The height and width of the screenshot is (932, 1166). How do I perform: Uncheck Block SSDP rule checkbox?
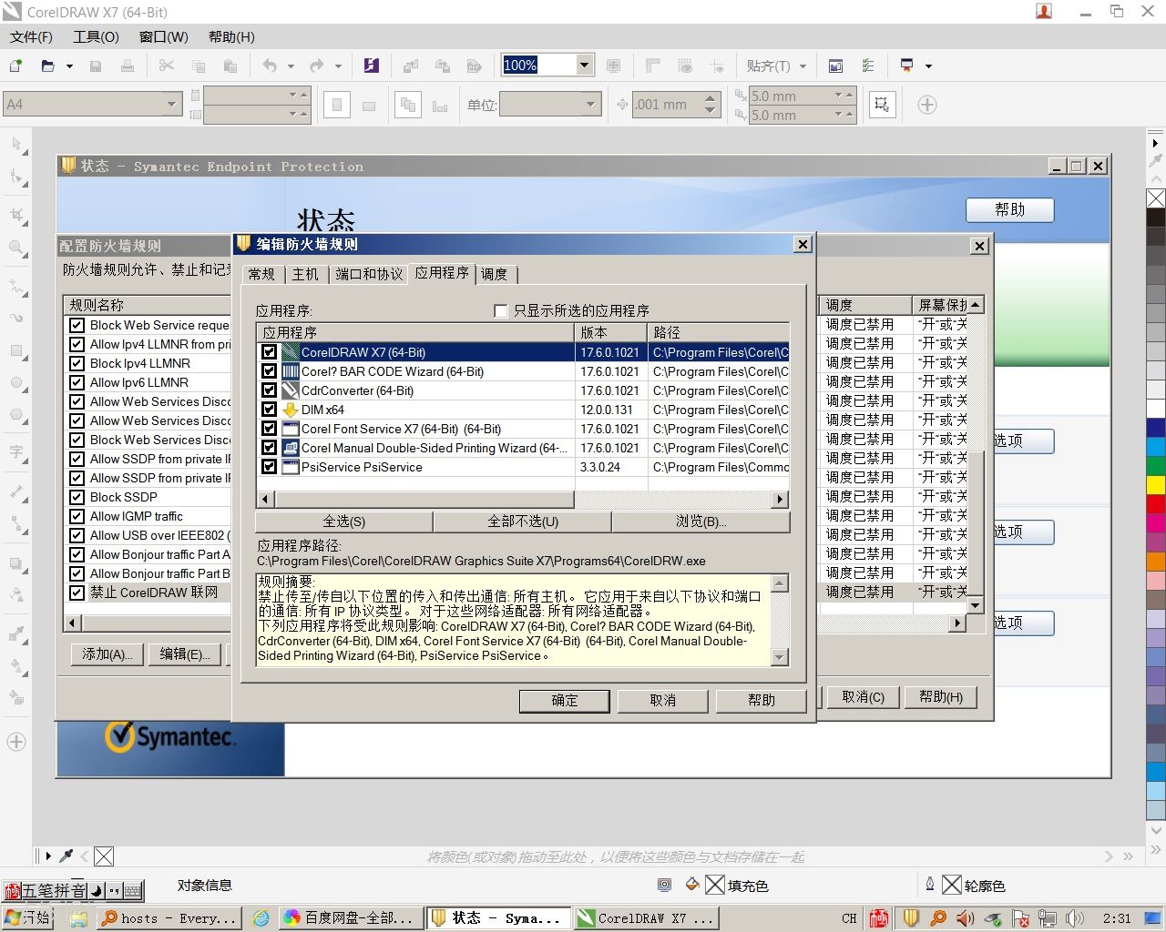click(77, 497)
